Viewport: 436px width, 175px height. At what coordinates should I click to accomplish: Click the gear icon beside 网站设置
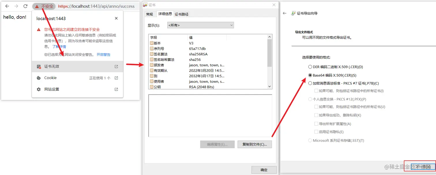(x=39, y=89)
